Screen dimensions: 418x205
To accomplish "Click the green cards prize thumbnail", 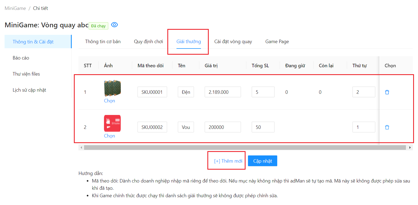I will 112,88.
